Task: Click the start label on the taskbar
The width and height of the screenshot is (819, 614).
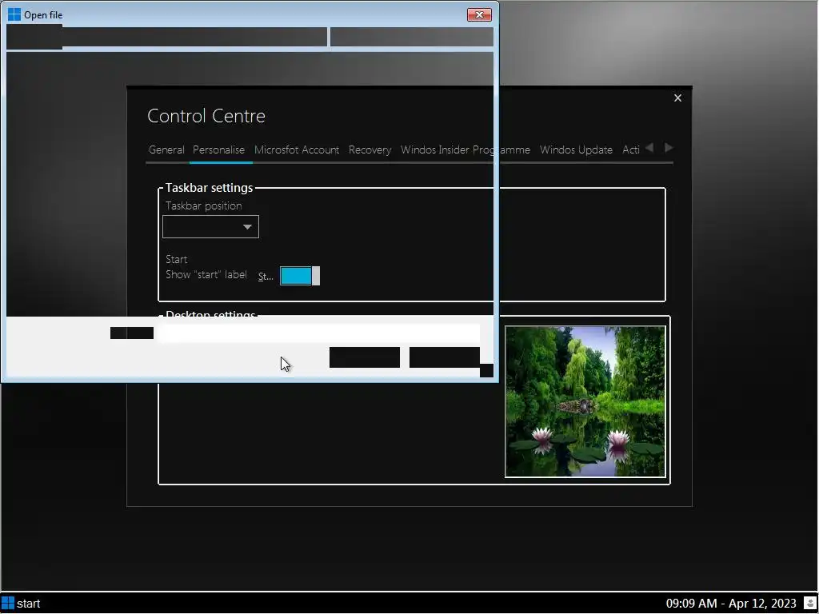Action: [x=28, y=604]
